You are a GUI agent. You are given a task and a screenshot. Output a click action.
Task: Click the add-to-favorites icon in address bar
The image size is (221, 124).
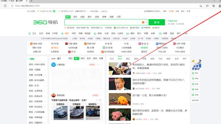point(201,6)
